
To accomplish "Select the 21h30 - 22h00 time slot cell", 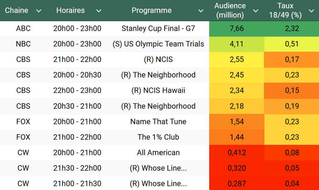I will tap(77, 168).
